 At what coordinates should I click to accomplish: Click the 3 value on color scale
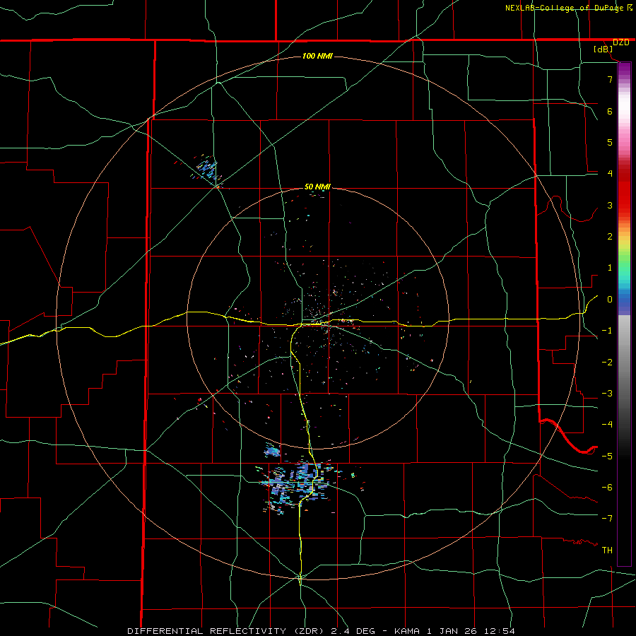point(610,205)
